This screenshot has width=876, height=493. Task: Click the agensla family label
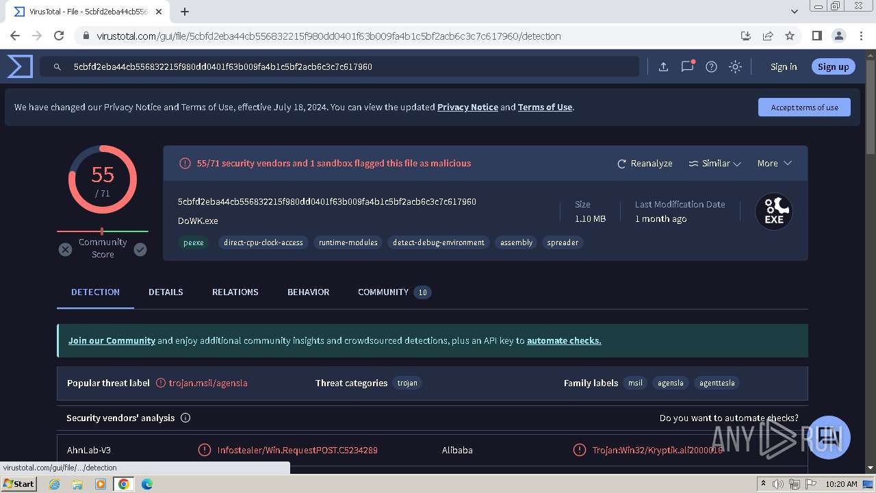(671, 383)
